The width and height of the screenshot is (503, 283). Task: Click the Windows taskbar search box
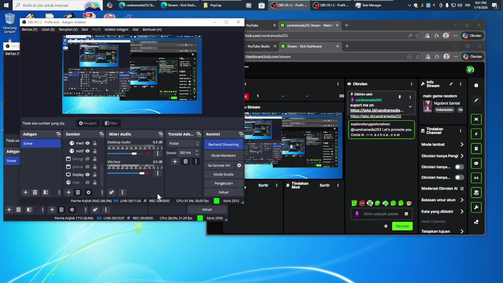tap(57, 5)
